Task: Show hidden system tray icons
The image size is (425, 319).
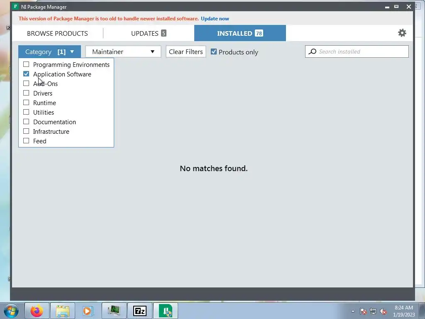Action: click(353, 311)
